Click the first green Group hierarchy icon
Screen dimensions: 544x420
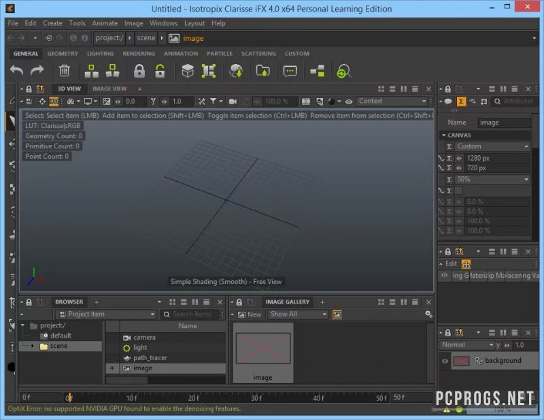pos(92,71)
